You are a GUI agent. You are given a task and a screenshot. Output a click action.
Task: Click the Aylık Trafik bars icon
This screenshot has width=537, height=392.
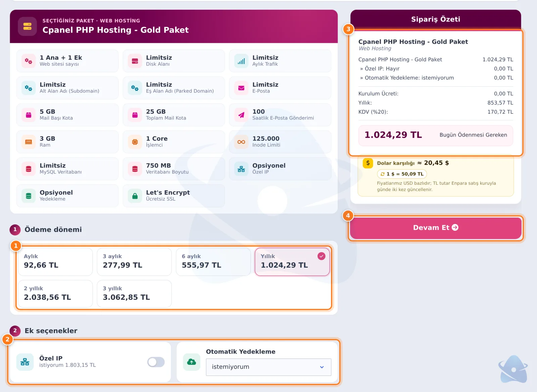click(x=241, y=61)
